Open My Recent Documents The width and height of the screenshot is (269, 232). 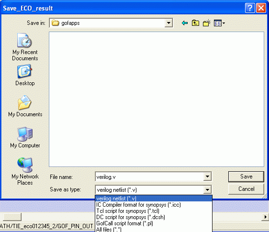25,47
